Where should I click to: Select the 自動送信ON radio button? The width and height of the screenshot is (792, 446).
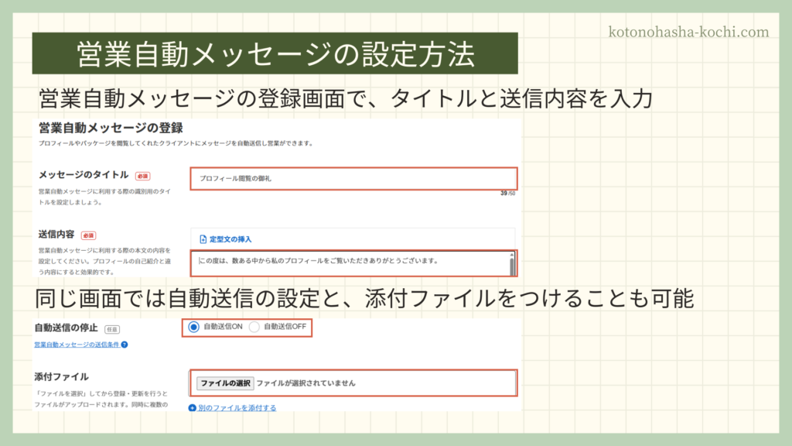193,327
